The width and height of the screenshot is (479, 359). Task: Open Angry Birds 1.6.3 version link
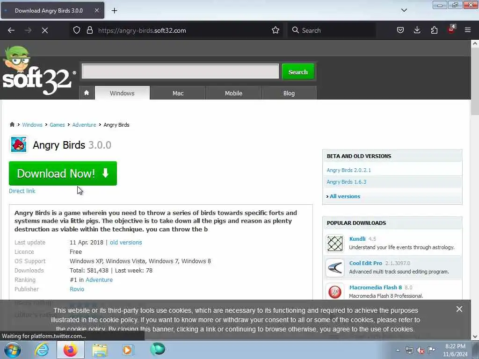coord(346,182)
